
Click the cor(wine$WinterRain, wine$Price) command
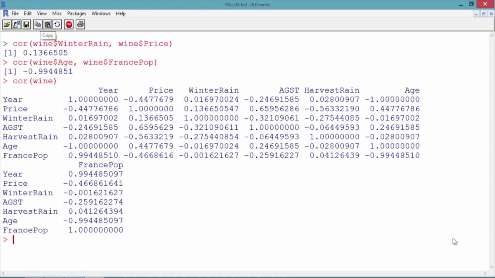(92, 44)
